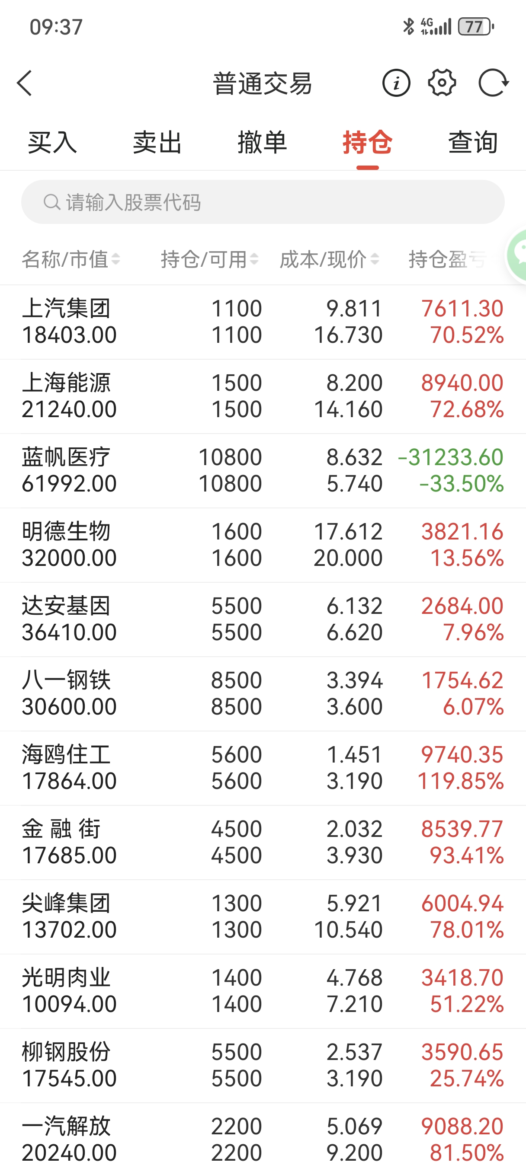Tap the battery indicator icon
526x1162 pixels.
coord(475,27)
